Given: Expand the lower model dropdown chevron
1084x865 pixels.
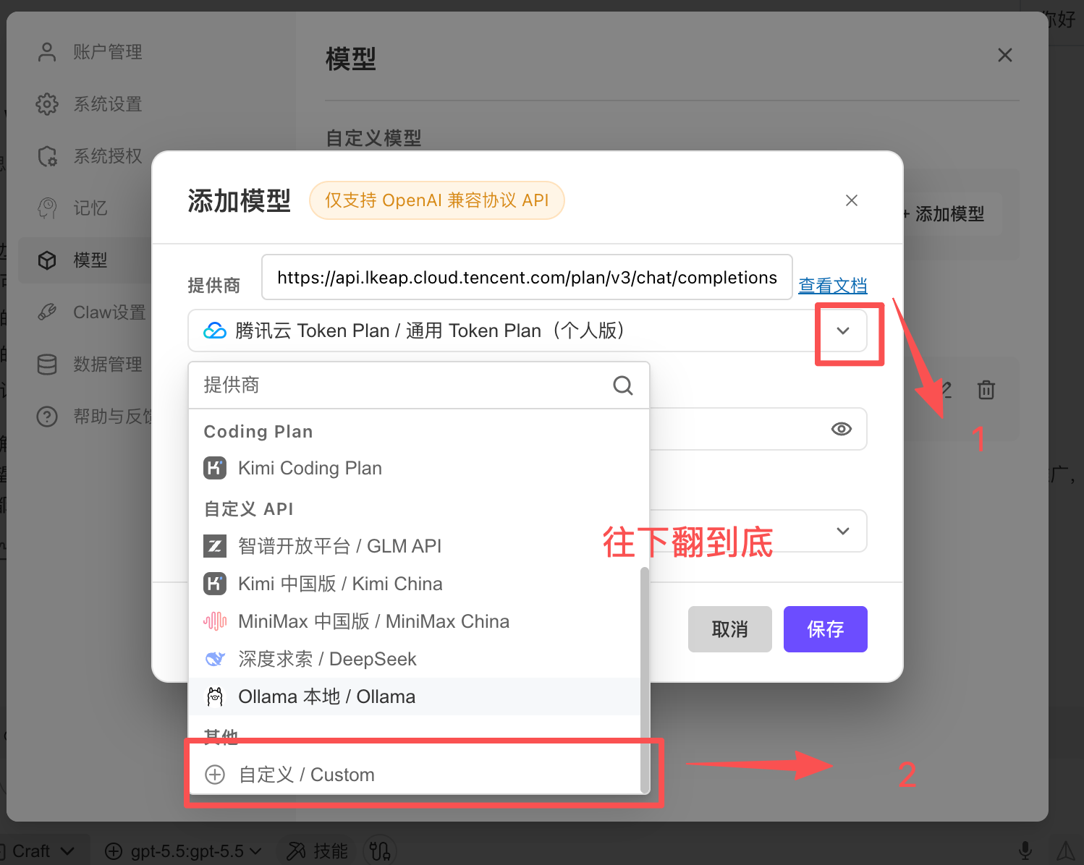Looking at the screenshot, I should (x=843, y=531).
